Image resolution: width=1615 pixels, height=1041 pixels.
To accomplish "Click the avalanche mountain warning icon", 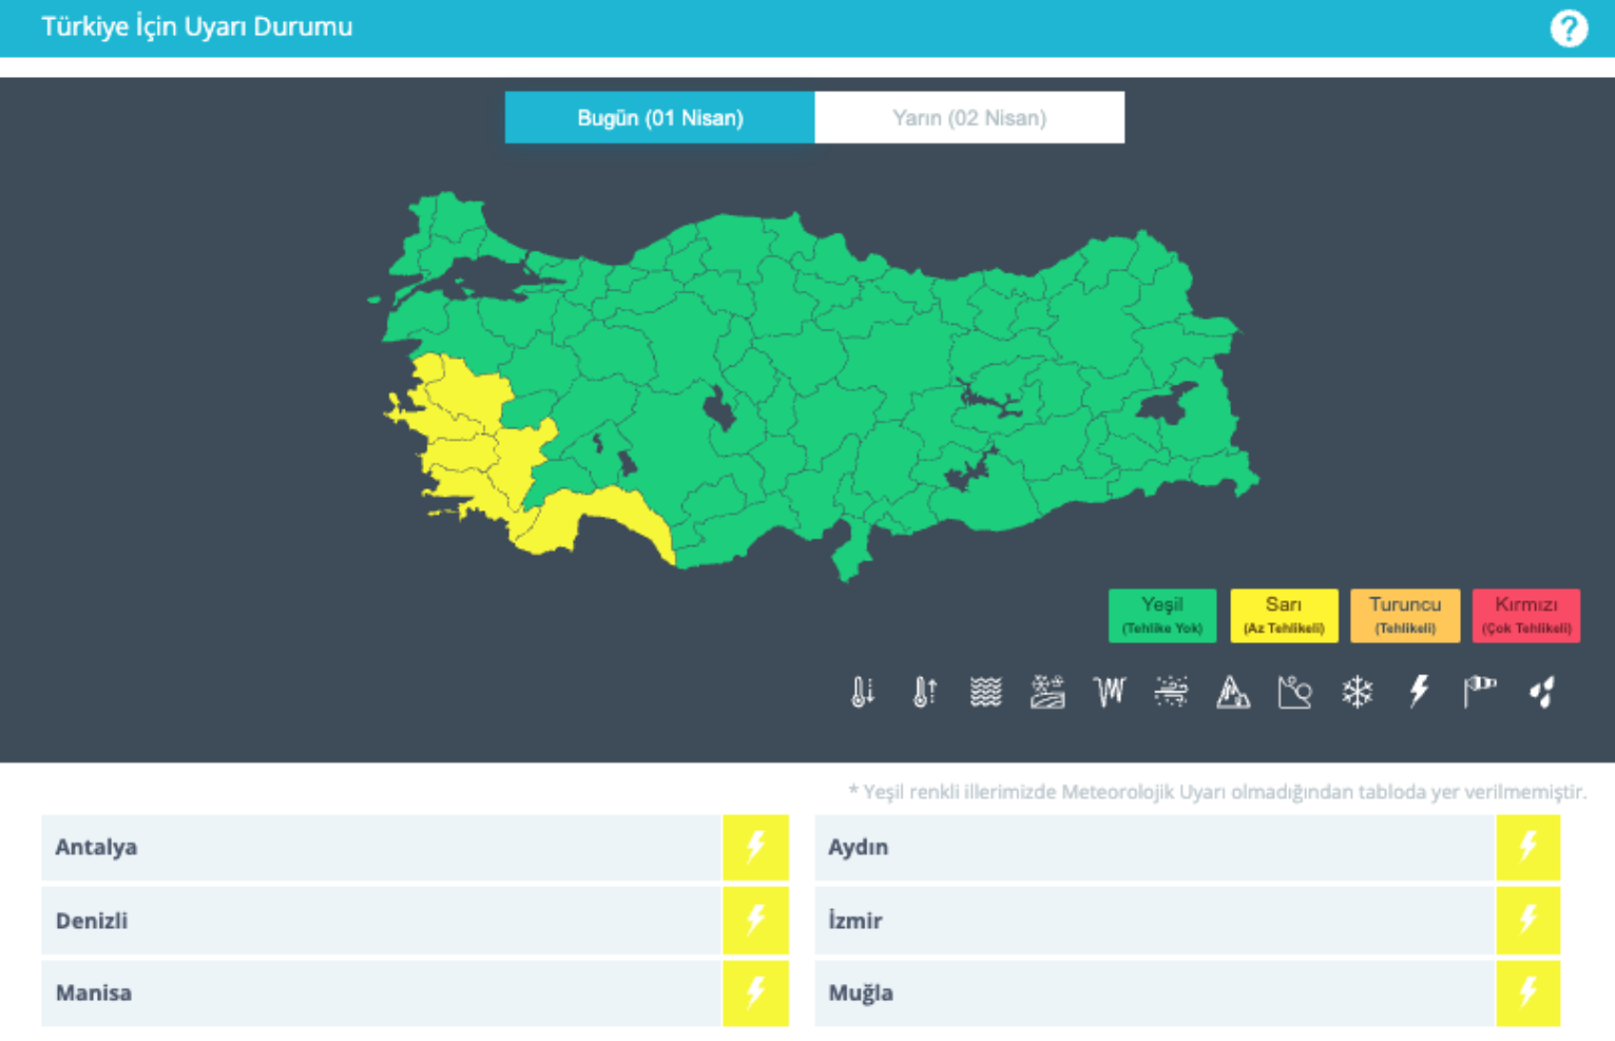I will pos(1232,691).
